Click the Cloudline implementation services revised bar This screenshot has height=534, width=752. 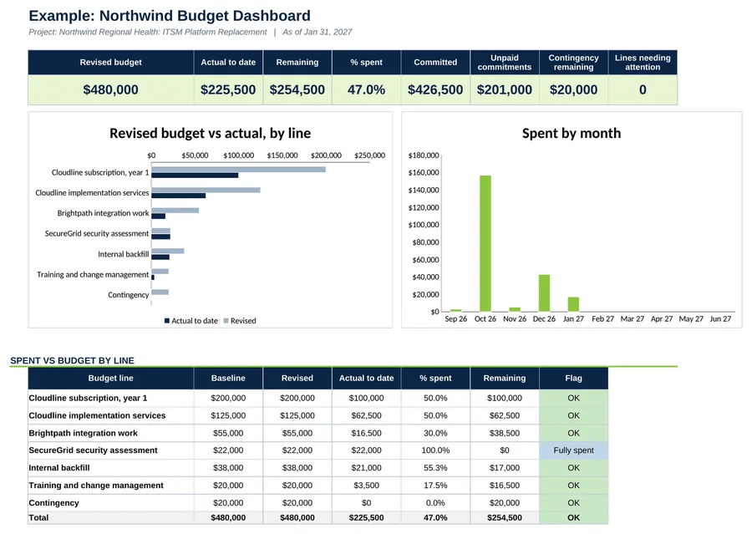pos(206,190)
